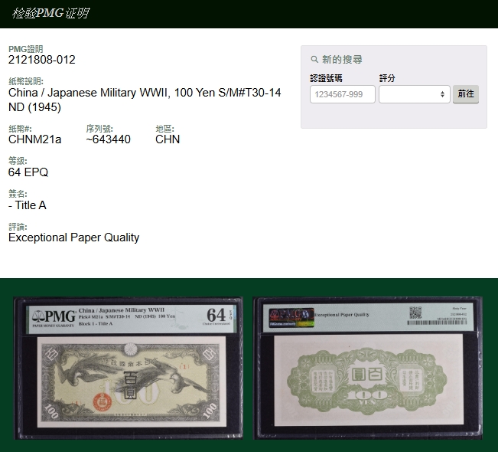The height and width of the screenshot is (452, 498).
Task: Select the note number CHNM21a text
Action: click(x=34, y=139)
